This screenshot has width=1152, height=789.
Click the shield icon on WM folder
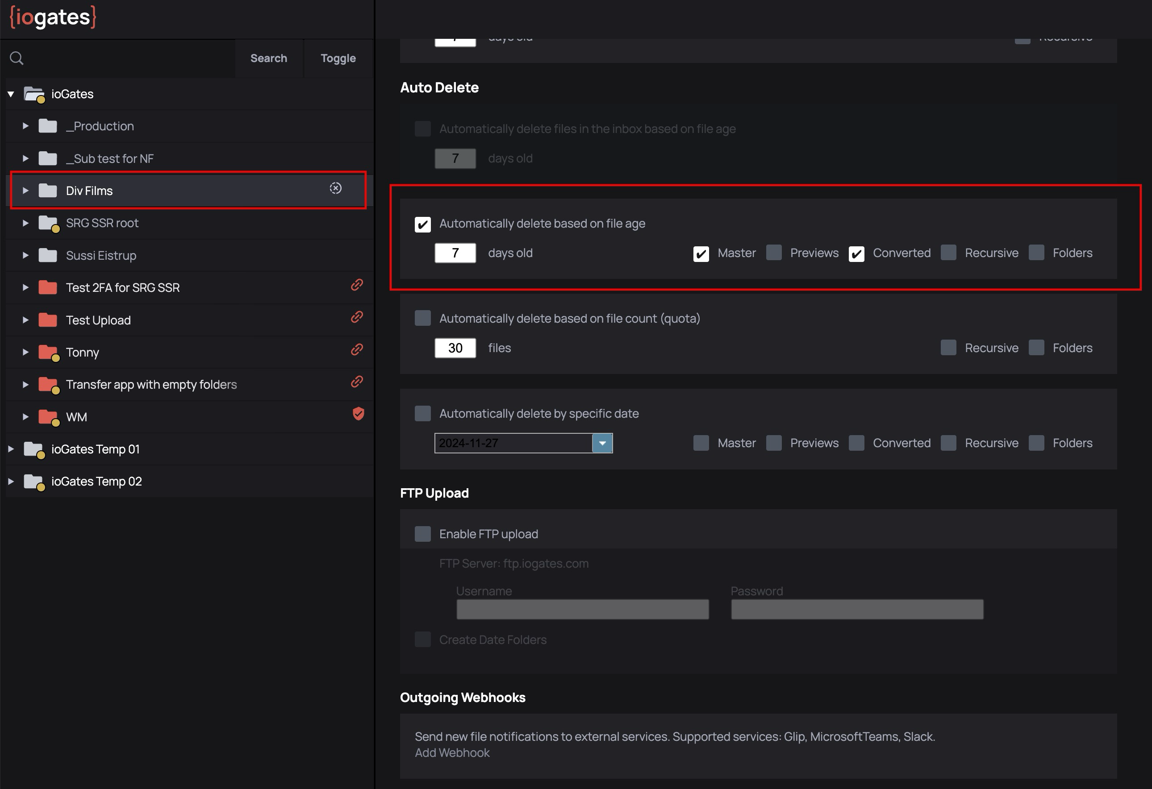[358, 414]
